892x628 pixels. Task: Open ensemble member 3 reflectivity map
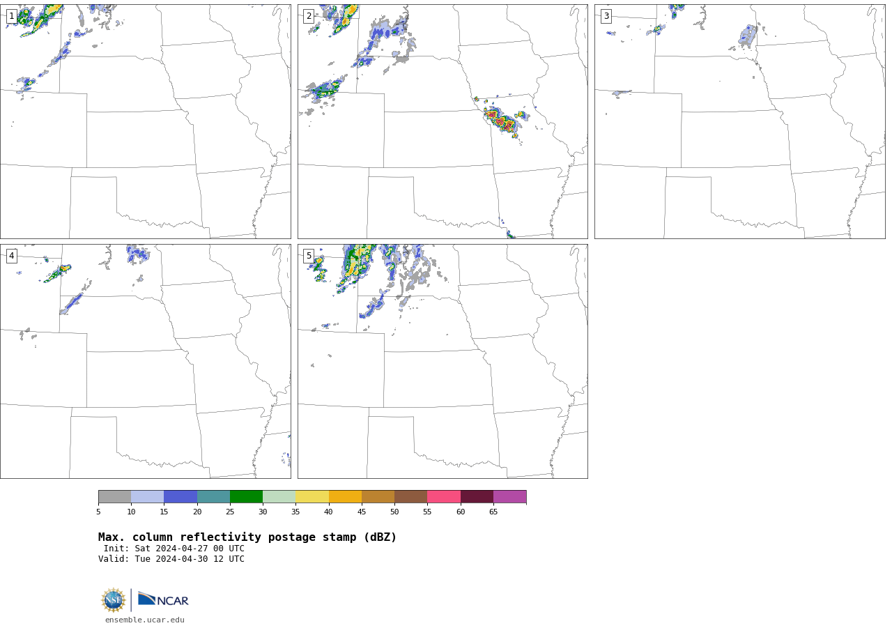point(739,121)
